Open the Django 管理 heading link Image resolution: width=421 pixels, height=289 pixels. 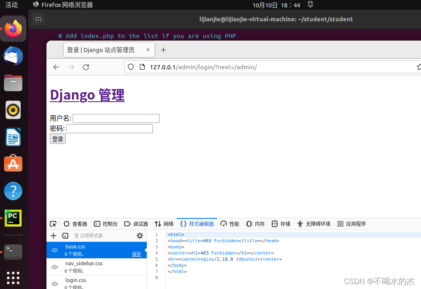pos(87,95)
